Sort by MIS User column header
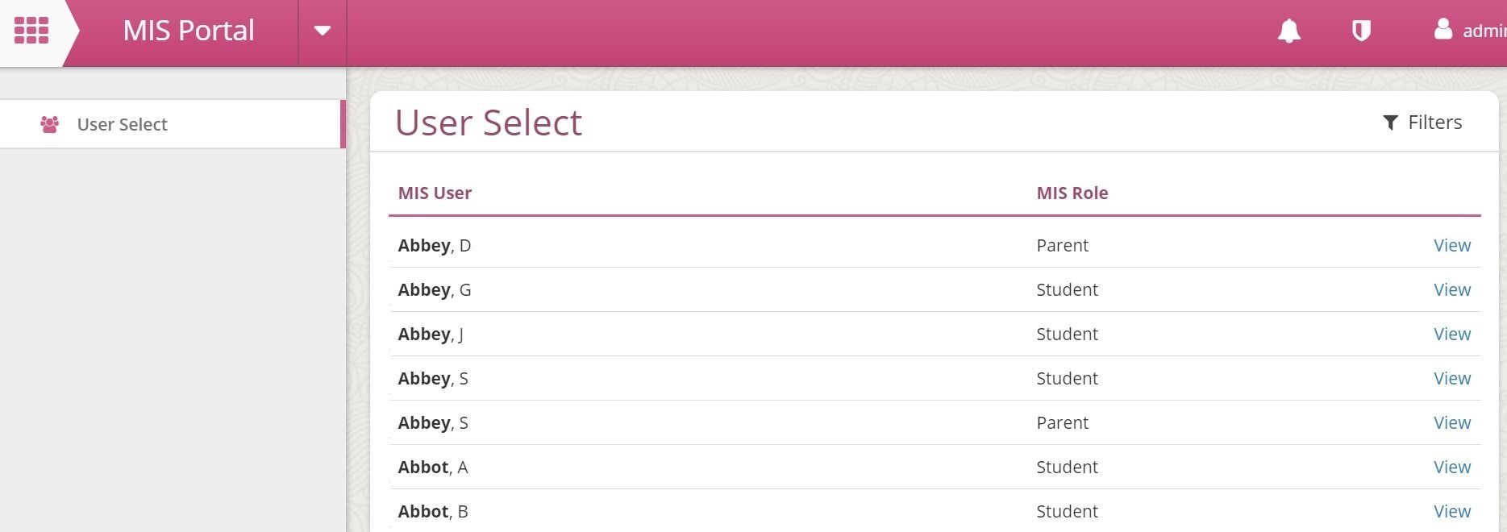1507x532 pixels. (x=435, y=193)
